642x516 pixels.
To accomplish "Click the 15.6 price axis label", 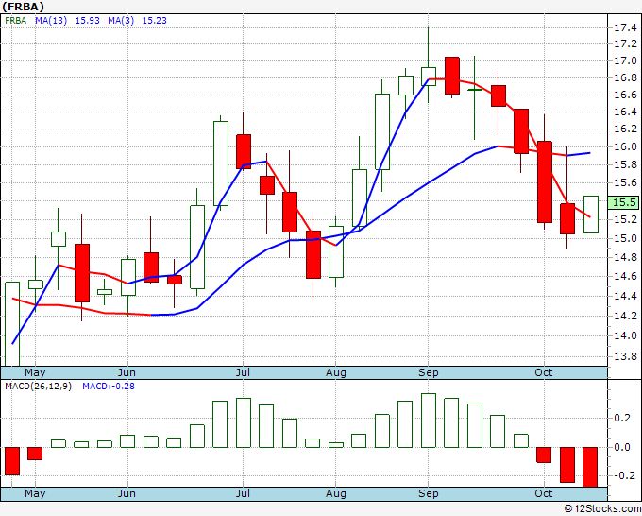I will pyautogui.click(x=625, y=182).
